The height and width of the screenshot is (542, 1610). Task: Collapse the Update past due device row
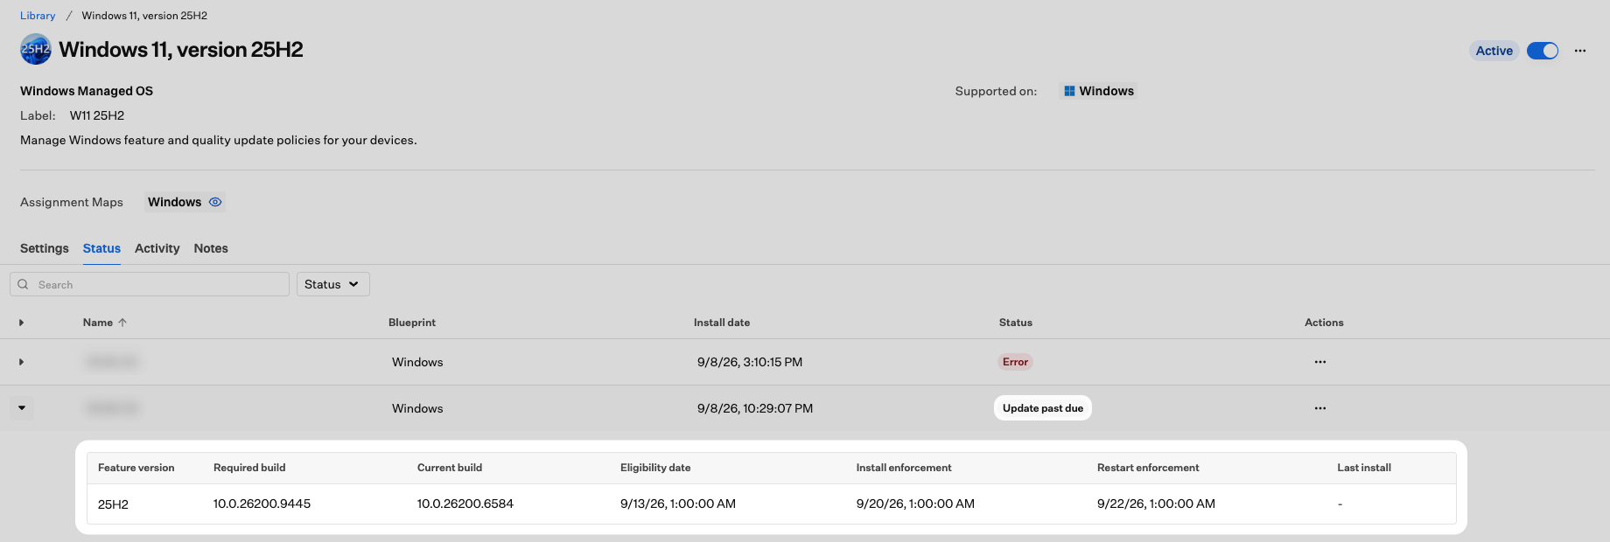[x=22, y=408]
